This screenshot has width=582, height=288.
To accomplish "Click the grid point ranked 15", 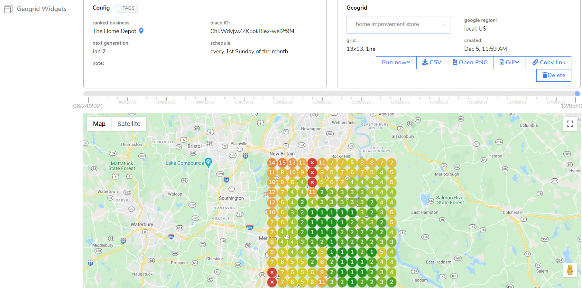I will click(282, 163).
